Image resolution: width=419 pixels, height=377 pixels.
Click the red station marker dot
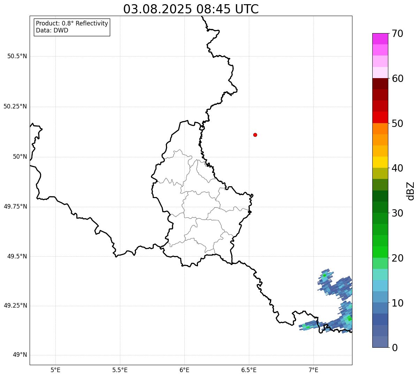tap(255, 135)
